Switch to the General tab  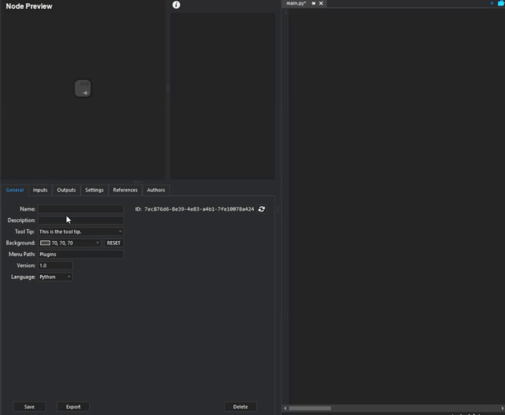point(15,190)
